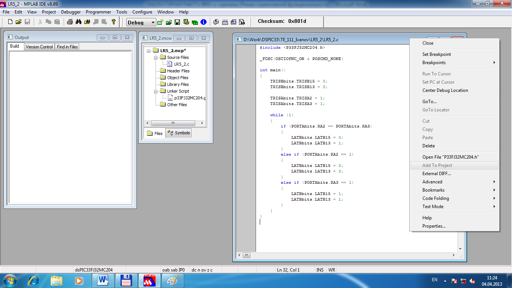Click the Save Workspace green disk icon
Image resolution: width=512 pixels, height=288 pixels.
click(178, 22)
